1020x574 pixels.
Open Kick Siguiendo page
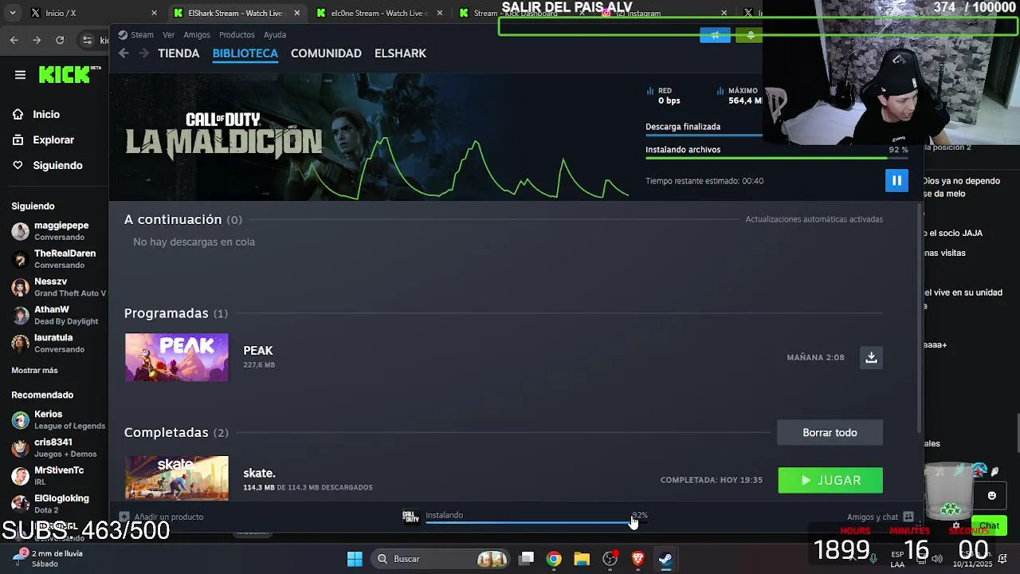48,165
